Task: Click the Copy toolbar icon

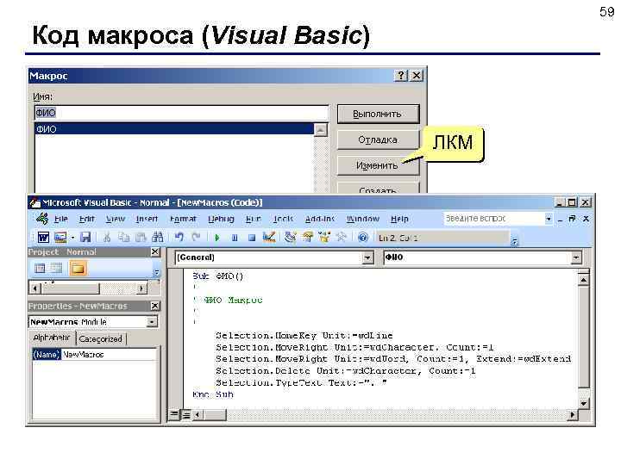Action: [x=124, y=238]
